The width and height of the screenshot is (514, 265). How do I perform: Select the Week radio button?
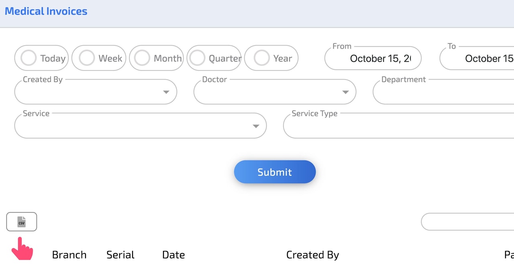pos(87,58)
